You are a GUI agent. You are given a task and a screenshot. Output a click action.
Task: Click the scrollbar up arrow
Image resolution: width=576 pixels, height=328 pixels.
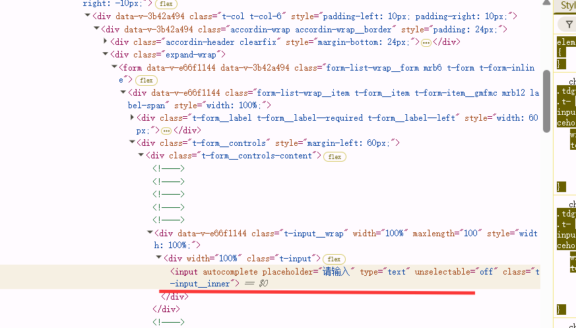[x=546, y=3]
